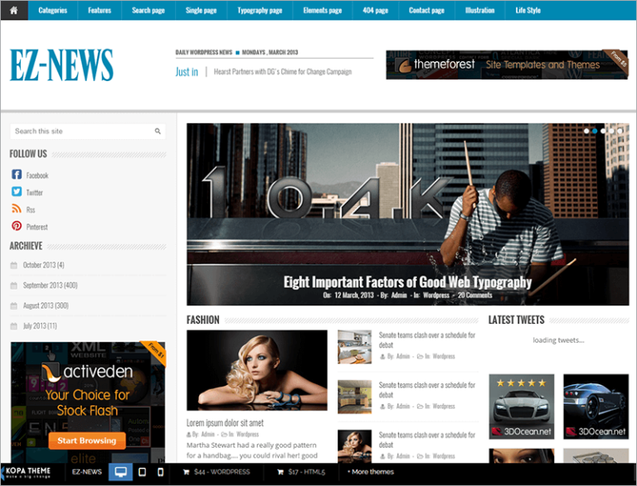Open Elements page menu item
Viewport: 637px width, 486px height.
pyautogui.click(x=323, y=10)
